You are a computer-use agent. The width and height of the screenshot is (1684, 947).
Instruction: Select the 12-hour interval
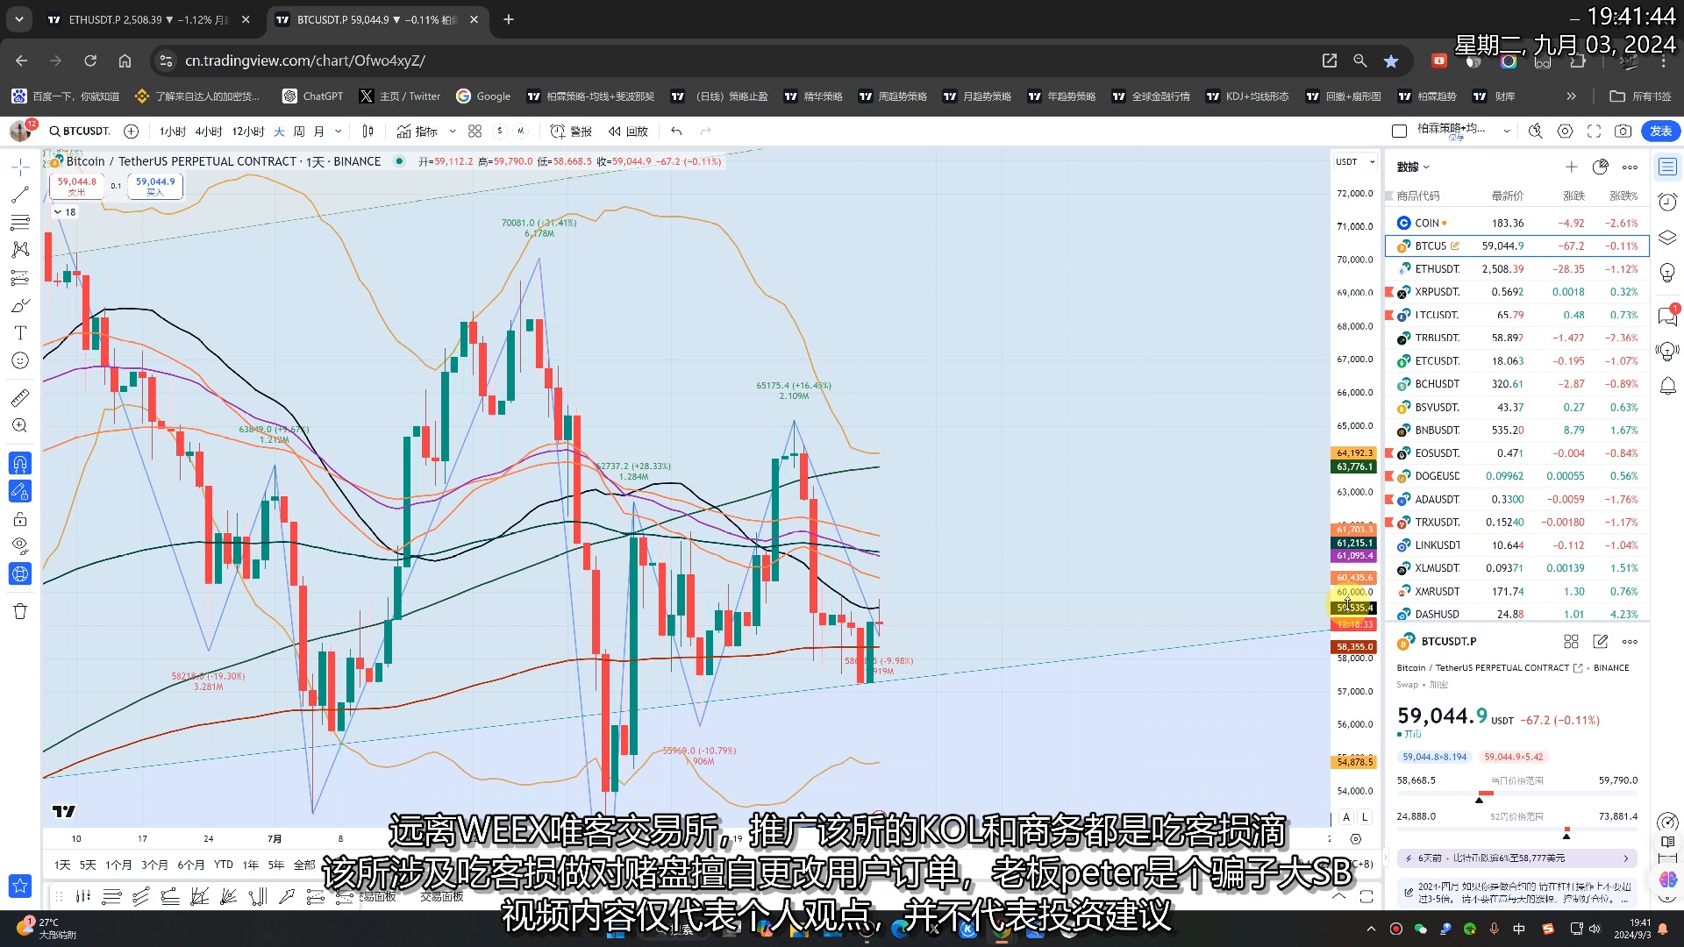pyautogui.click(x=247, y=132)
